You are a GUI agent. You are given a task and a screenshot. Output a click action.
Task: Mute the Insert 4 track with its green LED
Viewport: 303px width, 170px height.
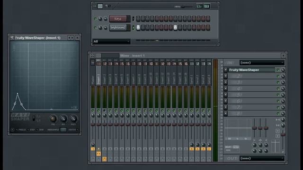click(116, 110)
